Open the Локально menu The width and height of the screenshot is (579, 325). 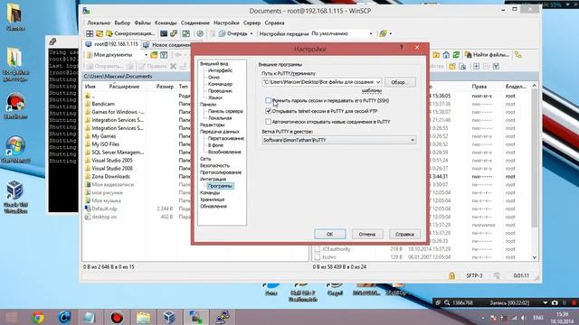click(x=99, y=23)
